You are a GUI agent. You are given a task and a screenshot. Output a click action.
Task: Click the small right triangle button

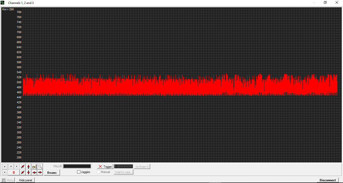tap(17, 166)
